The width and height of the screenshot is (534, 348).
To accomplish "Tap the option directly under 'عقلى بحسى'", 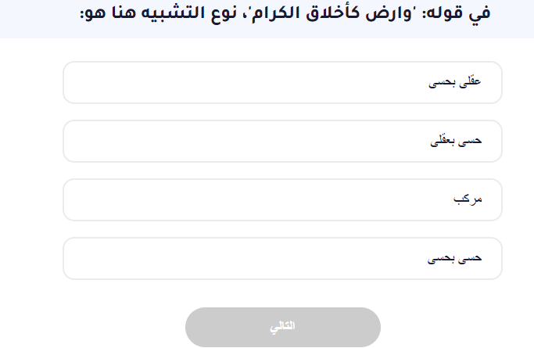I will 282,141.
